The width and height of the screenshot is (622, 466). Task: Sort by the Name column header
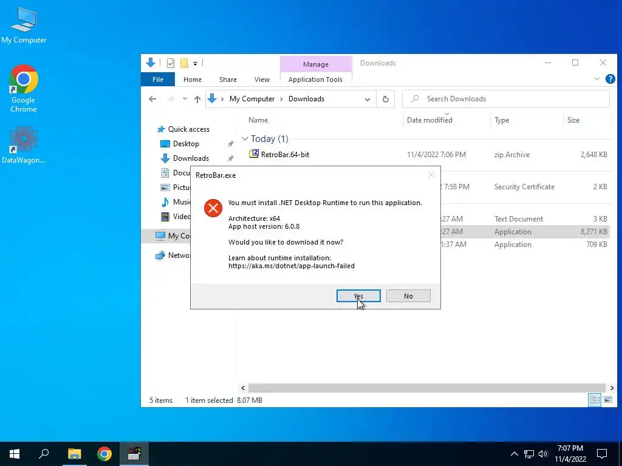tap(258, 120)
